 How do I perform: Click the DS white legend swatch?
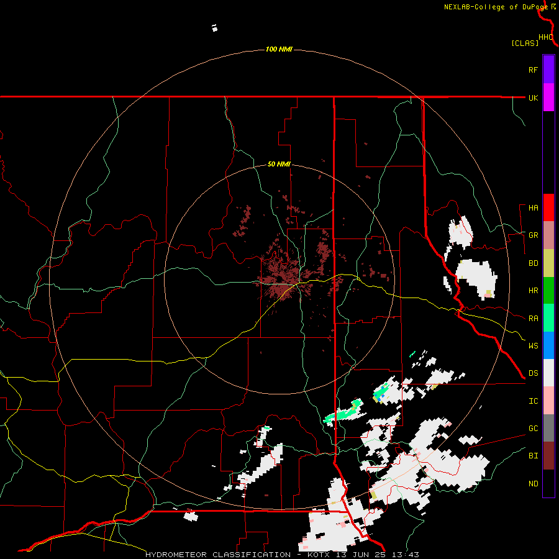tap(548, 373)
